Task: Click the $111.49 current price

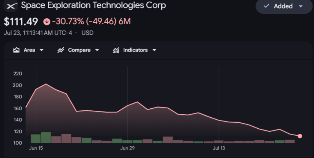Action: 21,22
